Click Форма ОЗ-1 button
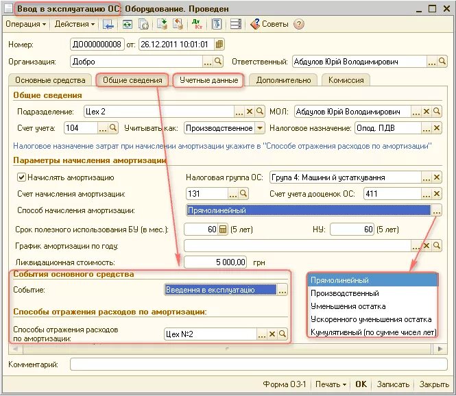This screenshot has height=396, width=456. [x=285, y=384]
